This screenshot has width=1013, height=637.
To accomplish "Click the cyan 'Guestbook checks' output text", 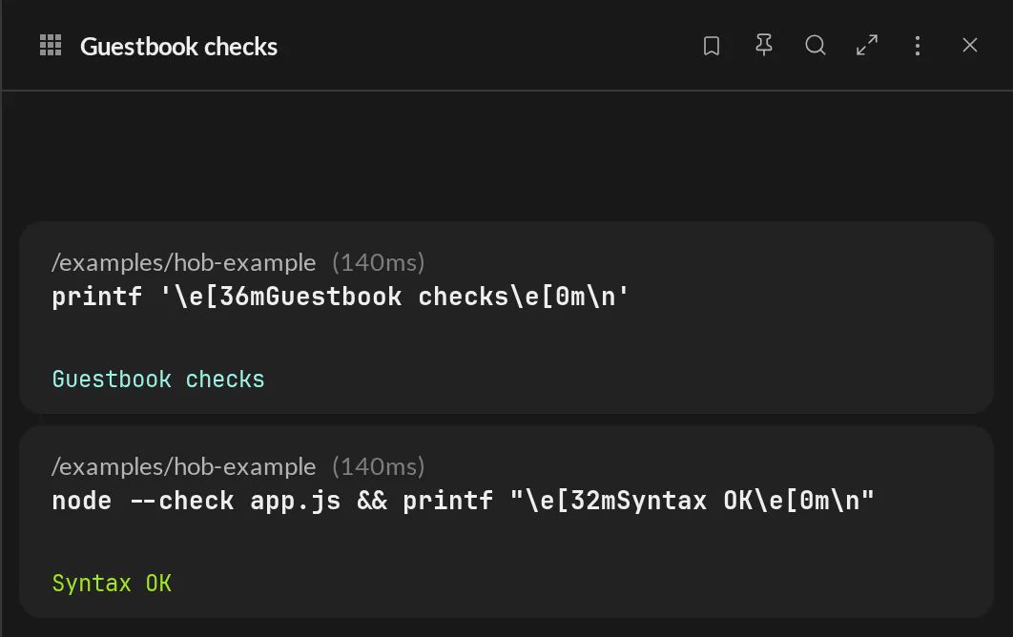I will (x=158, y=380).
